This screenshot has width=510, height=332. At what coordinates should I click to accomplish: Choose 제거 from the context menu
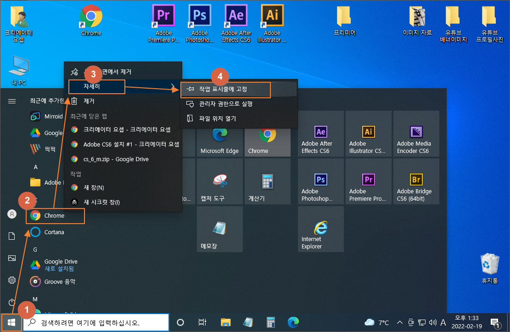click(x=123, y=101)
